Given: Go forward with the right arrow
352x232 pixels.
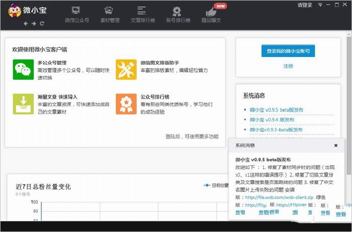Looking at the screenshot, I should click(33, 24).
